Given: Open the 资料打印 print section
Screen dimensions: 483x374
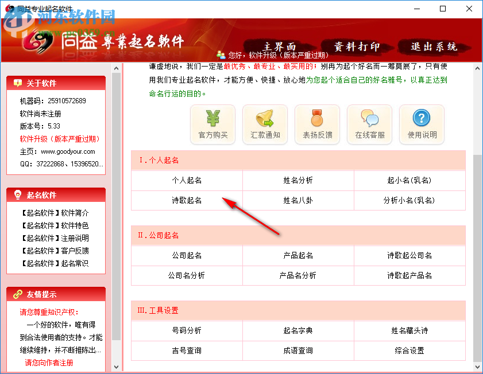Looking at the screenshot, I should tap(358, 45).
